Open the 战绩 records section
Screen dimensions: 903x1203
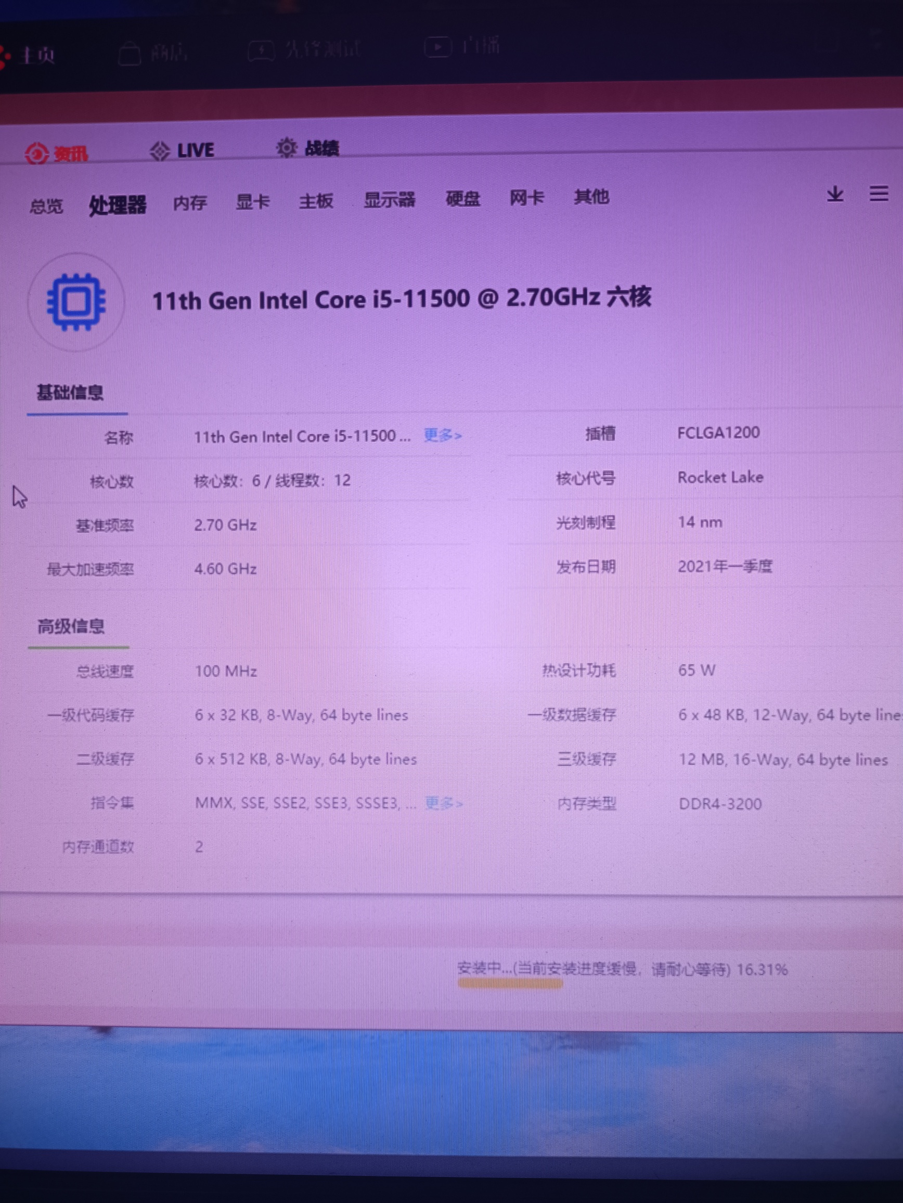308,148
